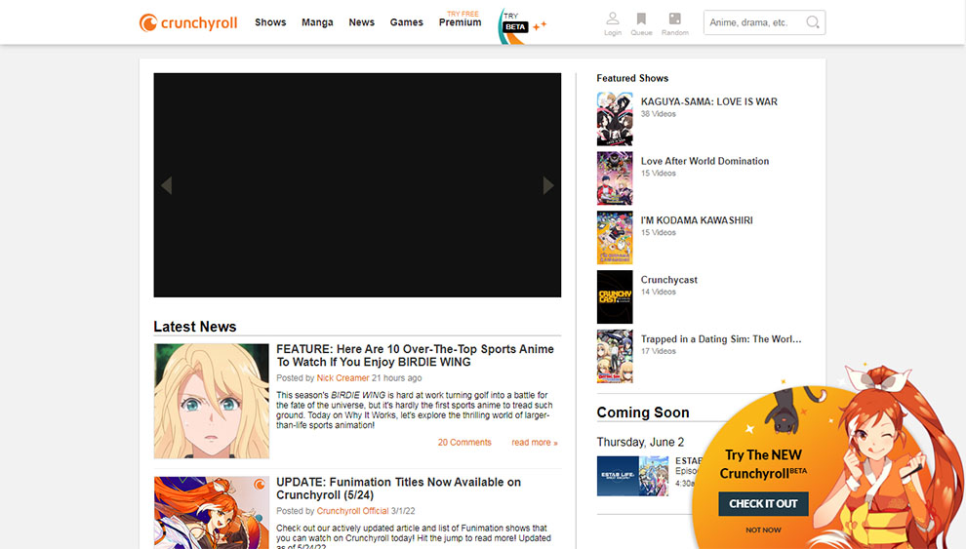
Task: Open the Queue bookmark icon
Action: [x=641, y=24]
